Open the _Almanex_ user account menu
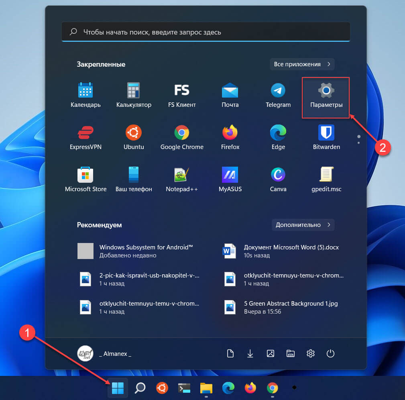Screen dimensions: 405x400 [104, 353]
